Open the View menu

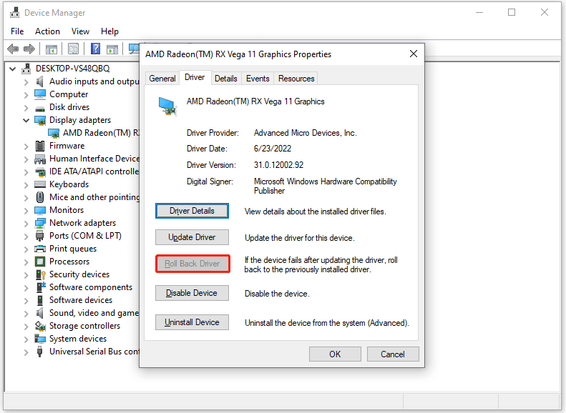point(80,31)
